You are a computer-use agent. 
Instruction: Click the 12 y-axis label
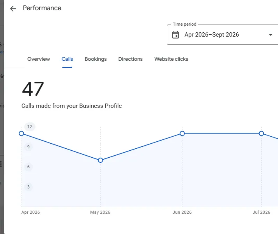tap(30, 127)
